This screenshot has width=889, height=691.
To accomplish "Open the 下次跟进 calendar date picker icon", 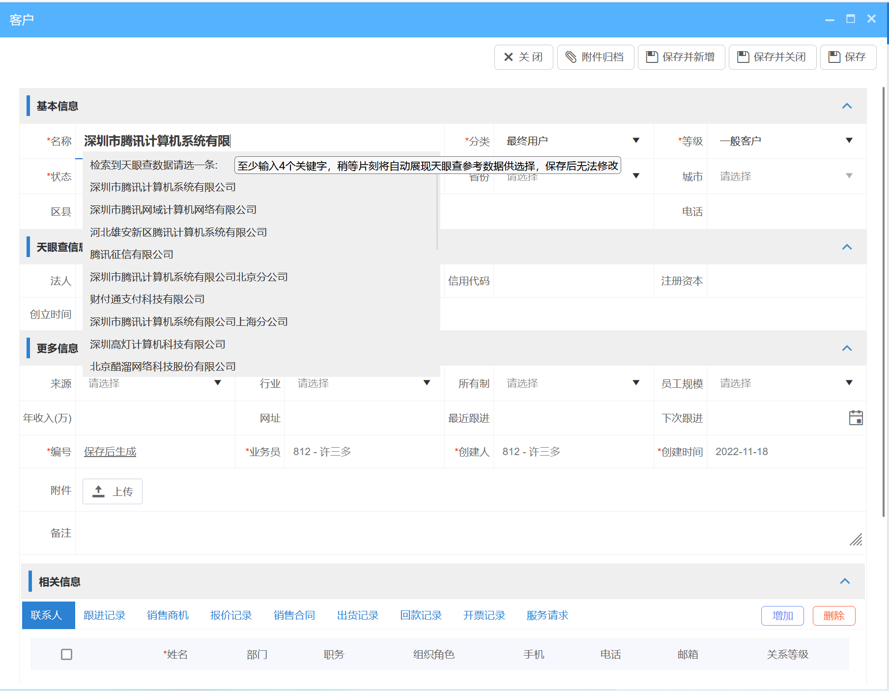I will click(855, 418).
